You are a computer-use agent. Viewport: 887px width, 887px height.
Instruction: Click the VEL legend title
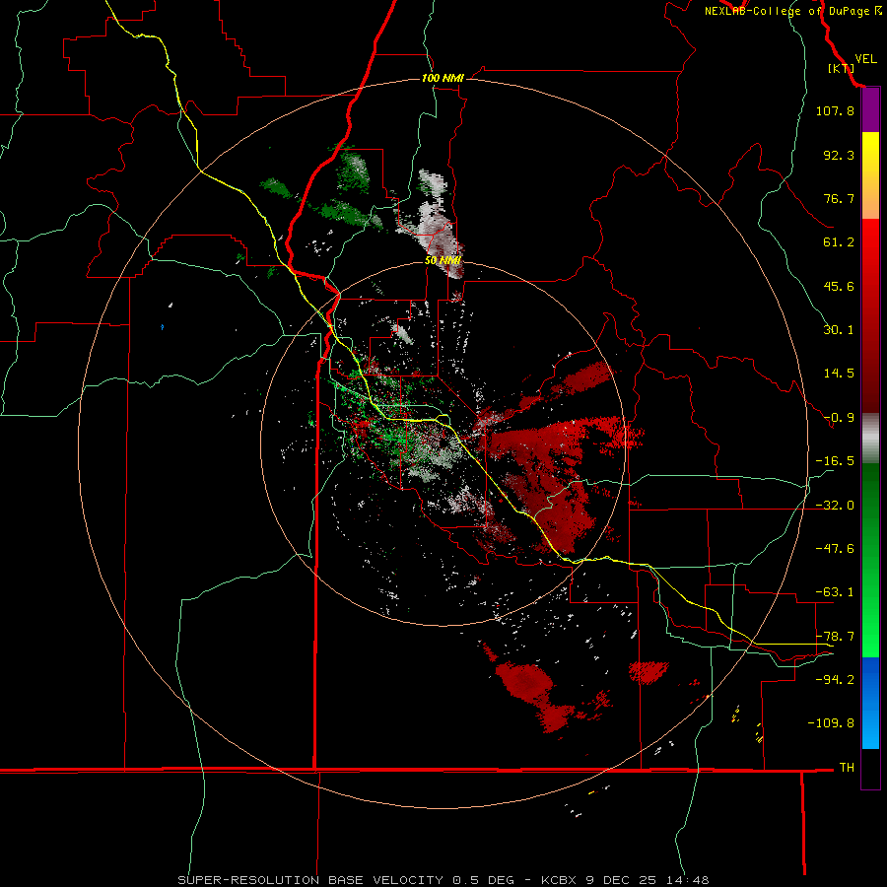click(865, 59)
